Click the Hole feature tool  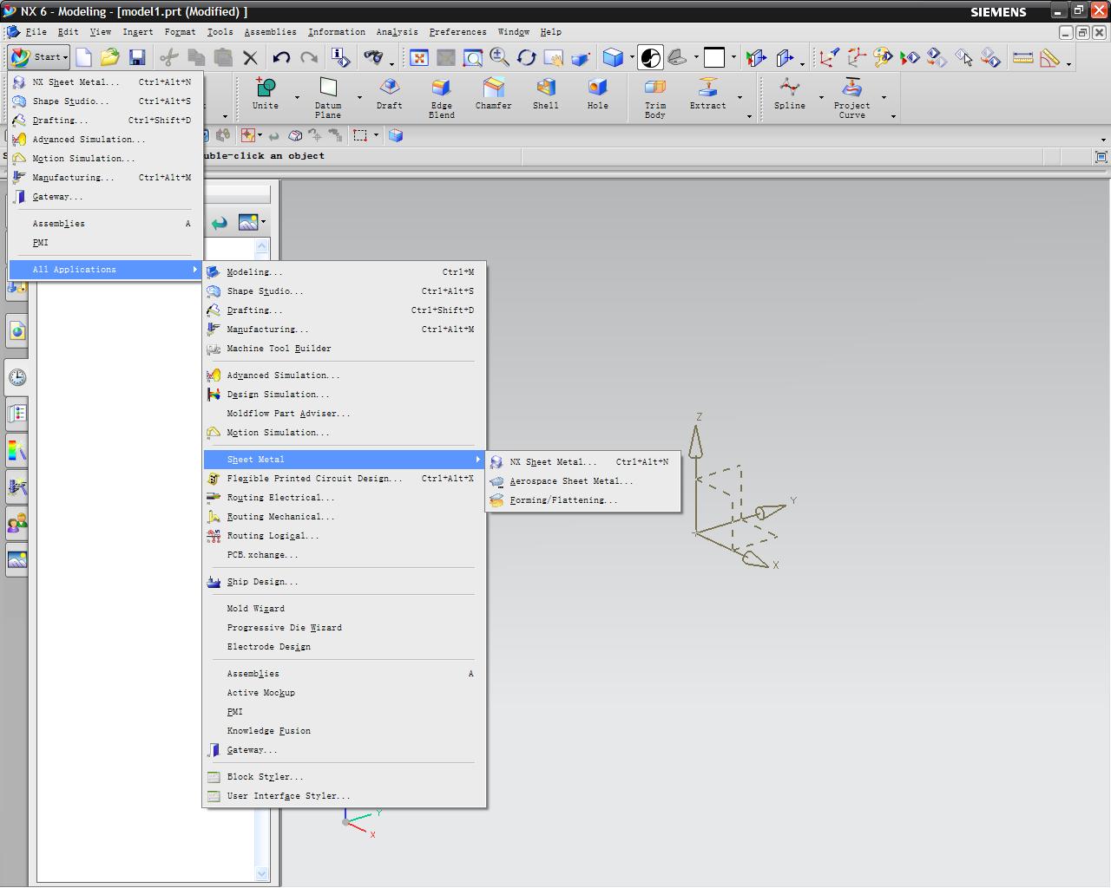point(597,95)
